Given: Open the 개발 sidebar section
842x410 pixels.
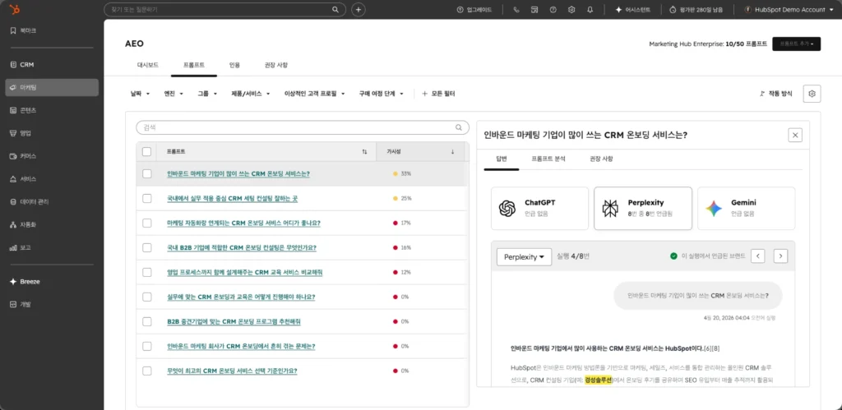Looking at the screenshot, I should [52, 304].
